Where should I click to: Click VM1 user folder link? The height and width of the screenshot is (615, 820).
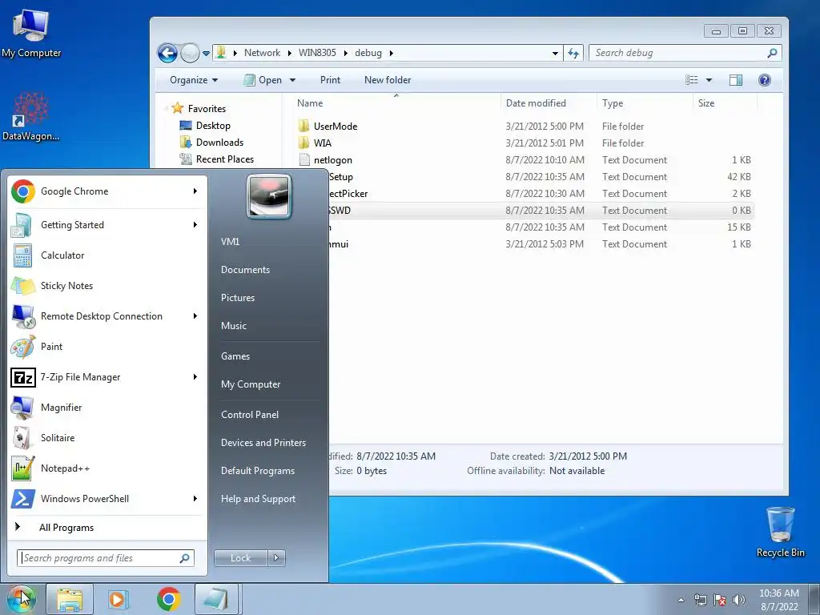click(x=230, y=242)
